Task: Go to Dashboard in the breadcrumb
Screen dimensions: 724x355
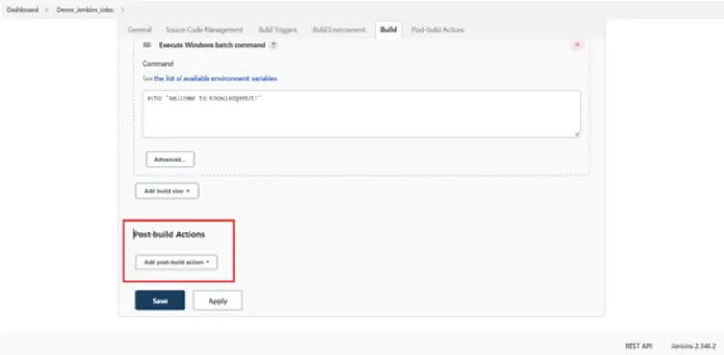Action: click(22, 10)
